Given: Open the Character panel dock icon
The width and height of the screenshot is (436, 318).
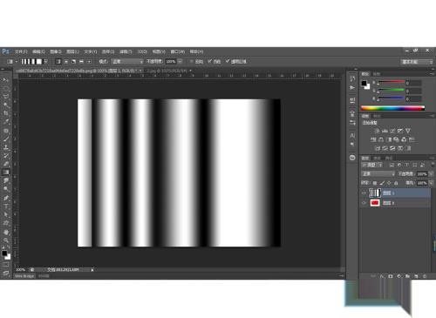Looking at the screenshot, I should [x=352, y=135].
